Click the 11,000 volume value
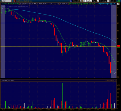This screenshot has width=121, height=111. [11, 80]
